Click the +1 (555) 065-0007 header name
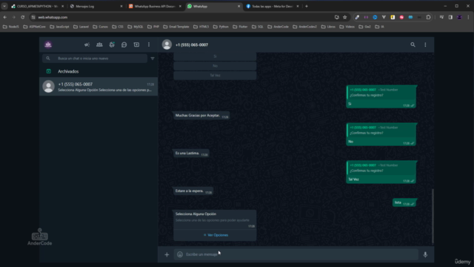The height and width of the screenshot is (267, 474). (192, 44)
